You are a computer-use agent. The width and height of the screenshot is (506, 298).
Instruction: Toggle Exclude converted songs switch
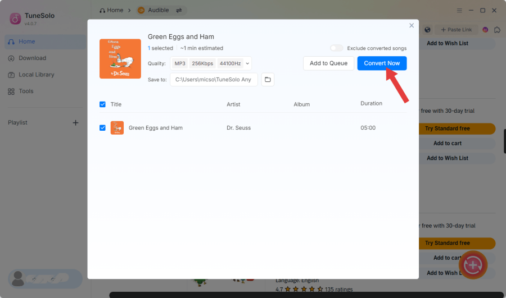(x=336, y=48)
